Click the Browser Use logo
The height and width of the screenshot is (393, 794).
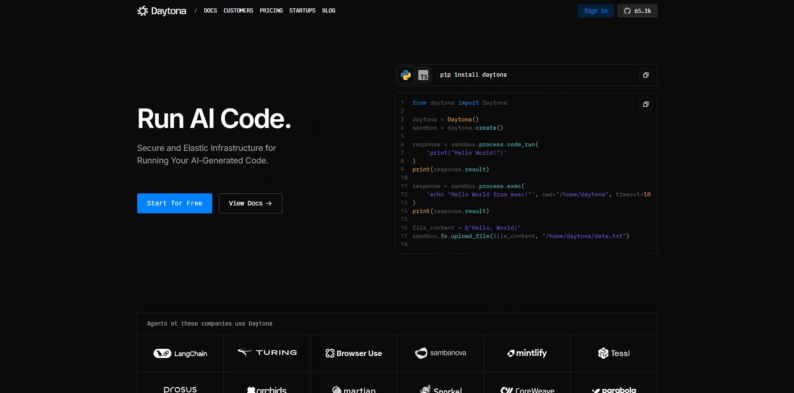coord(354,353)
